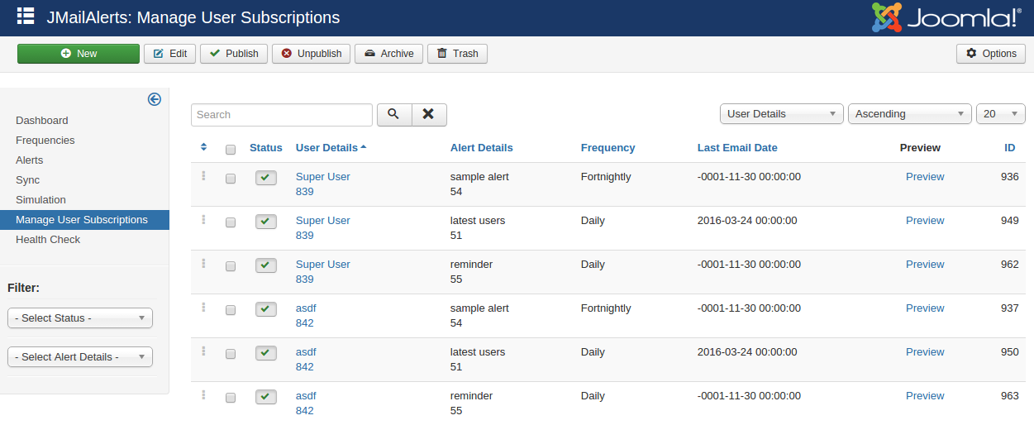Click the Trash toolbar button
The image size is (1034, 425).
tap(457, 53)
